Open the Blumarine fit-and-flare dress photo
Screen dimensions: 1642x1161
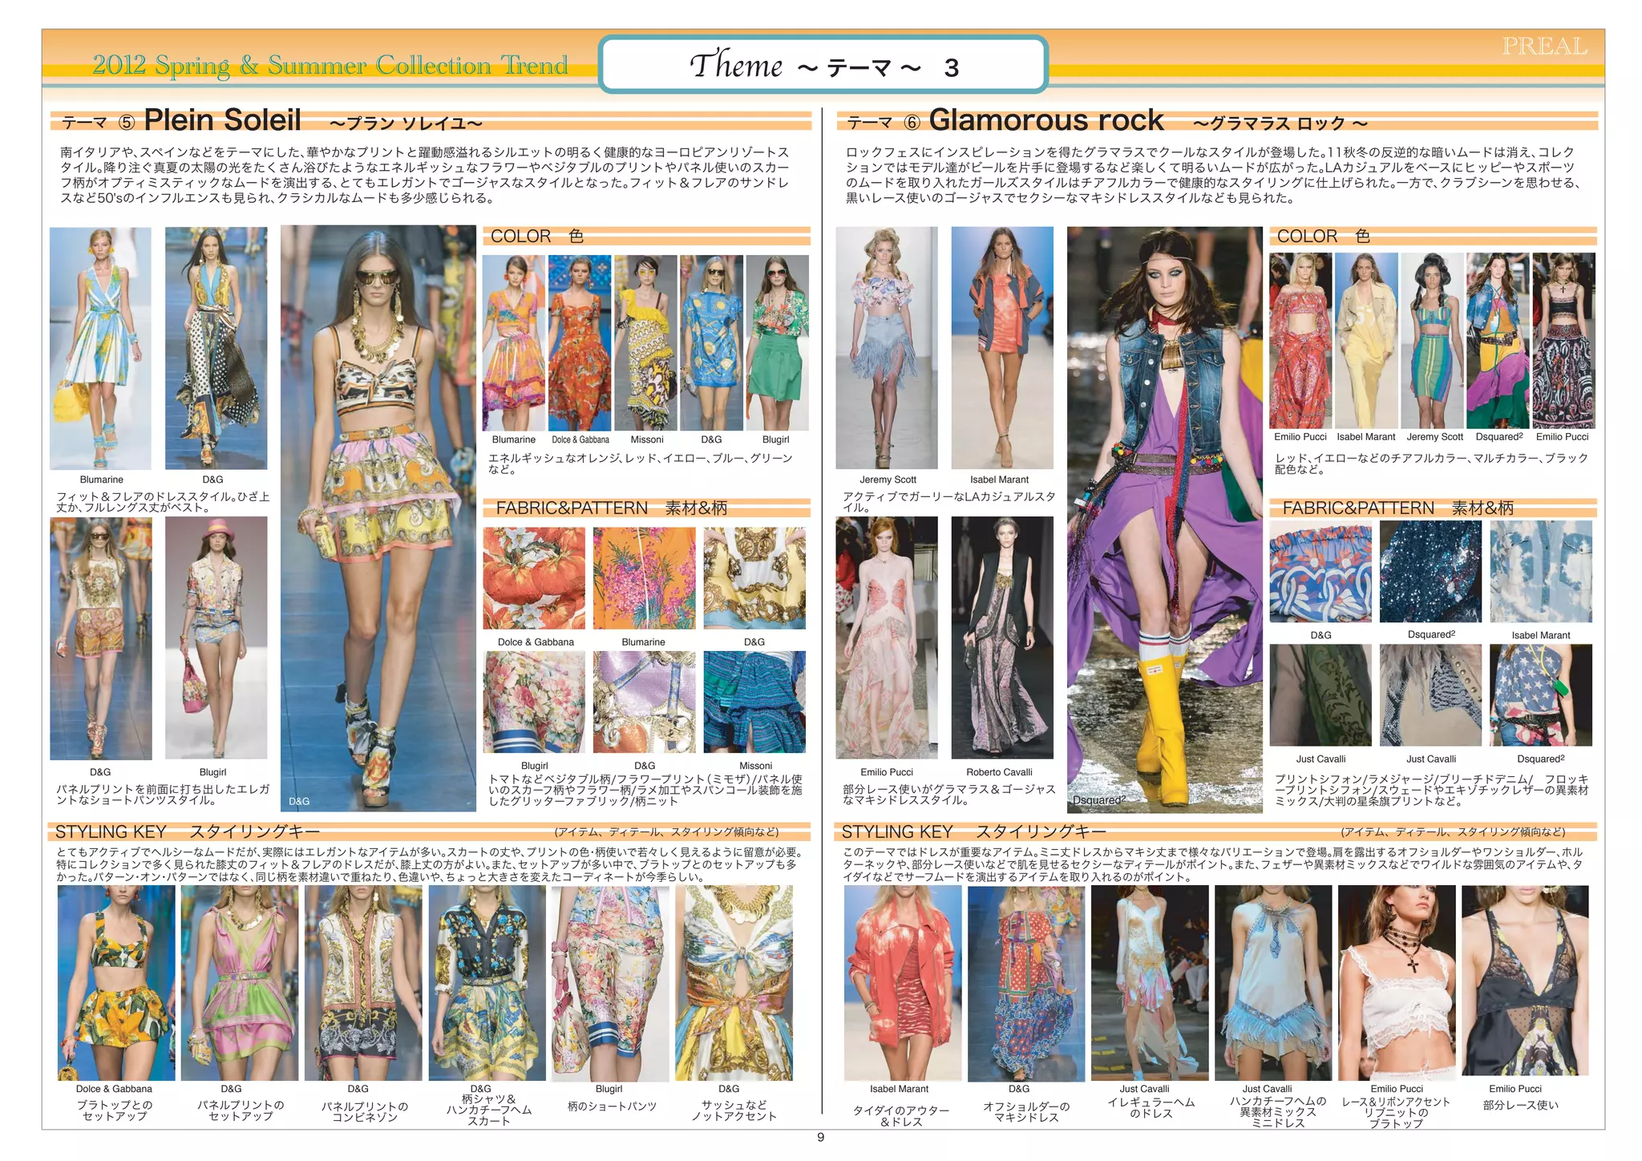[100, 348]
